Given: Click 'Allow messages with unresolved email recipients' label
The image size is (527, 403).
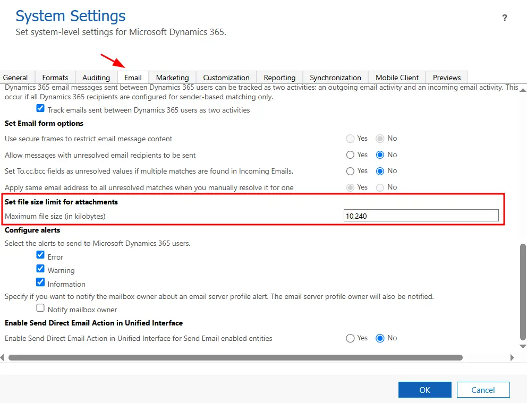Looking at the screenshot, I should click(x=100, y=156).
